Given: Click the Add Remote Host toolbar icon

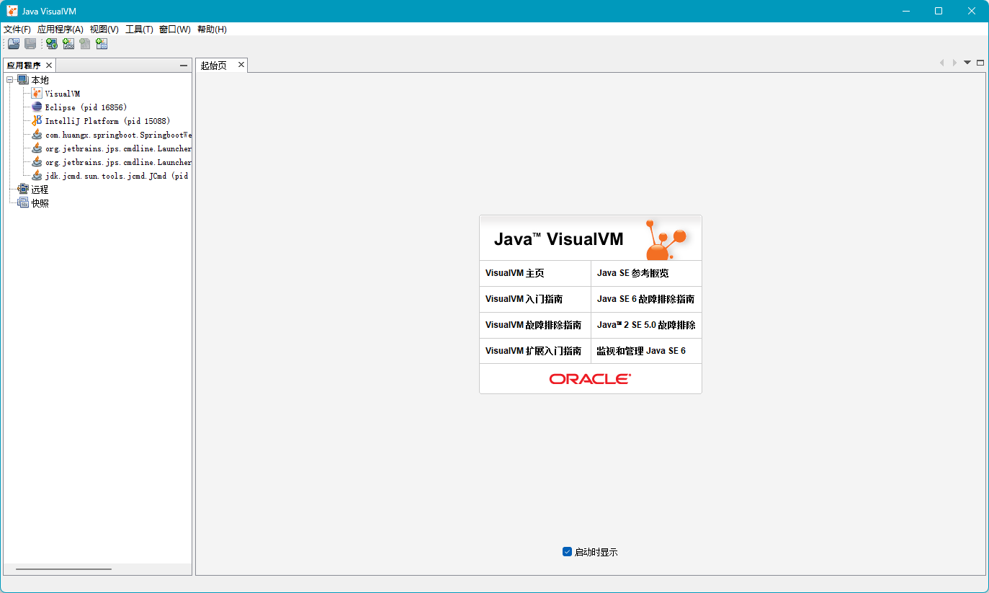Looking at the screenshot, I should click(x=52, y=44).
